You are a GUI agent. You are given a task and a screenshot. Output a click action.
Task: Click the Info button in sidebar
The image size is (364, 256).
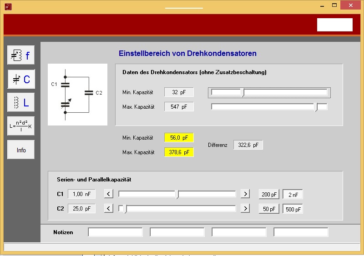pyautogui.click(x=21, y=150)
